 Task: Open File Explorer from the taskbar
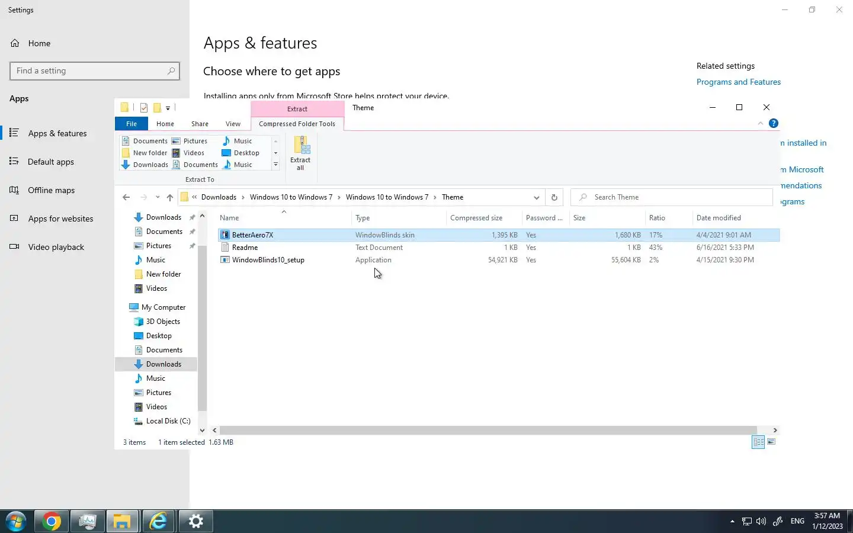123,521
